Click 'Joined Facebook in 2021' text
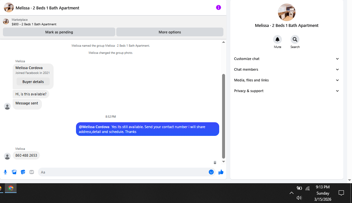This screenshot has height=203, width=352. pos(32,73)
